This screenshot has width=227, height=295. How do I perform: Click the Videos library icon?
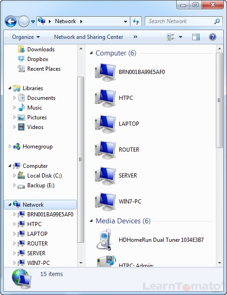pyautogui.click(x=21, y=127)
